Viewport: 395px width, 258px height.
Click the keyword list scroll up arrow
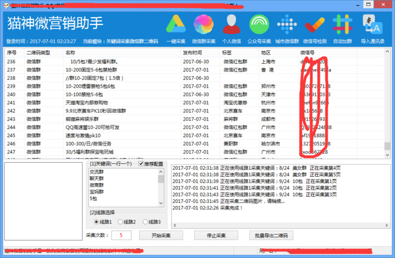click(x=161, y=171)
